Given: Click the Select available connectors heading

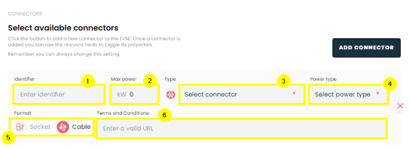Looking at the screenshot, I should [63, 28].
